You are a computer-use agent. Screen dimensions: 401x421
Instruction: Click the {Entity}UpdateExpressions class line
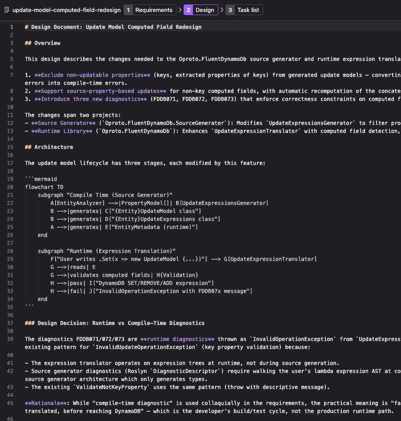coord(135,219)
